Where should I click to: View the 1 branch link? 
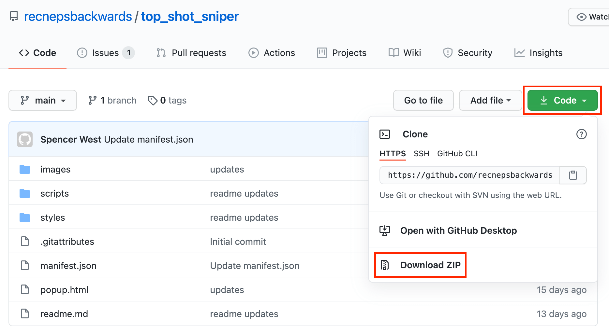pyautogui.click(x=112, y=100)
